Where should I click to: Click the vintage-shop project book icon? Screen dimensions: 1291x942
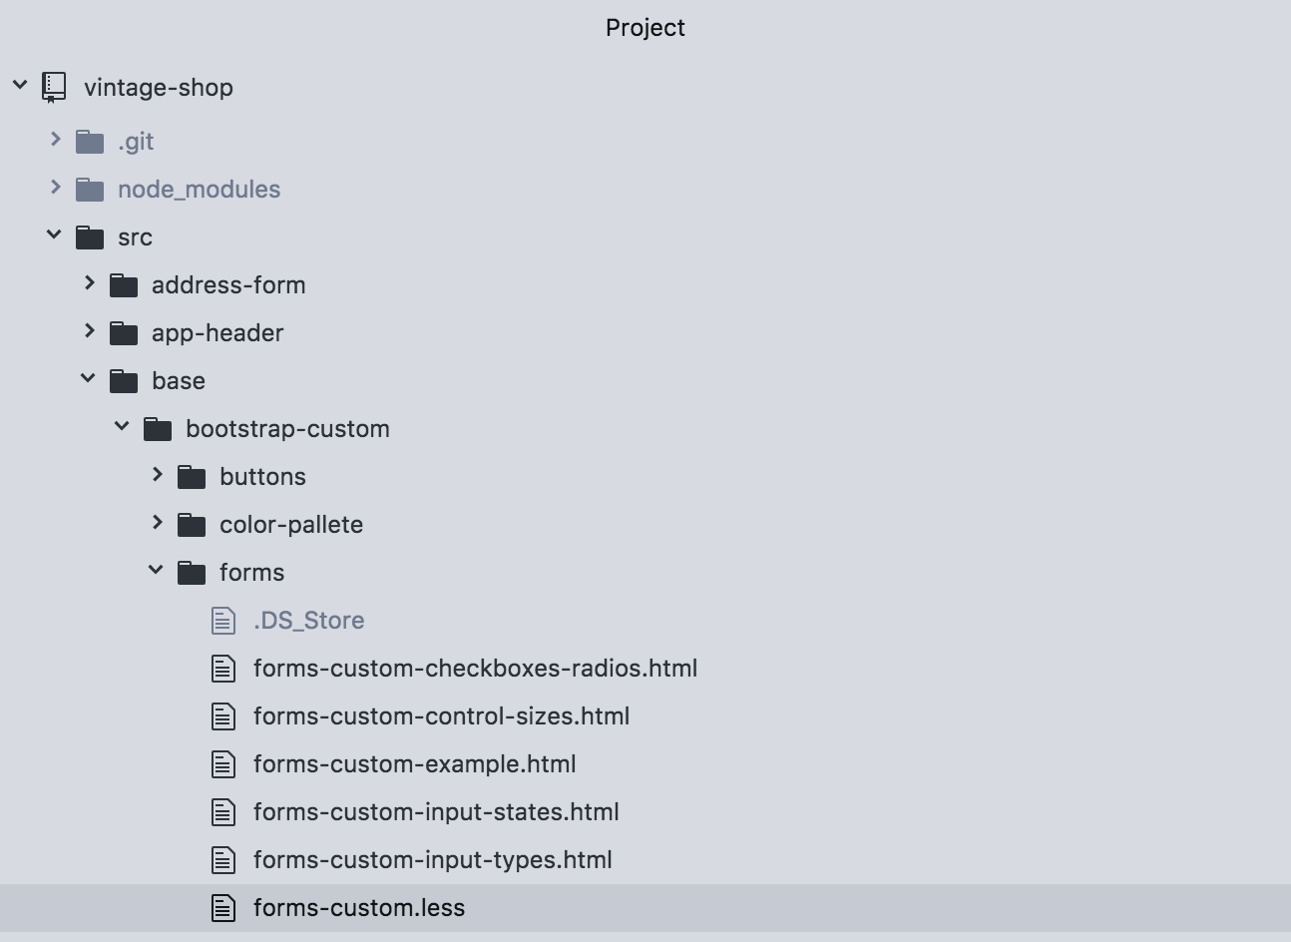(x=52, y=87)
